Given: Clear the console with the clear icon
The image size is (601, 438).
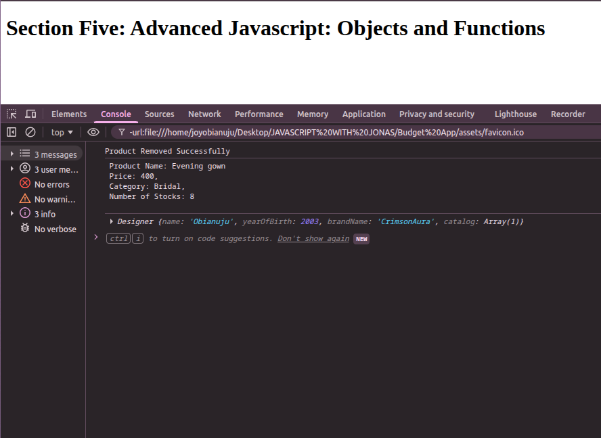Looking at the screenshot, I should (x=30, y=131).
